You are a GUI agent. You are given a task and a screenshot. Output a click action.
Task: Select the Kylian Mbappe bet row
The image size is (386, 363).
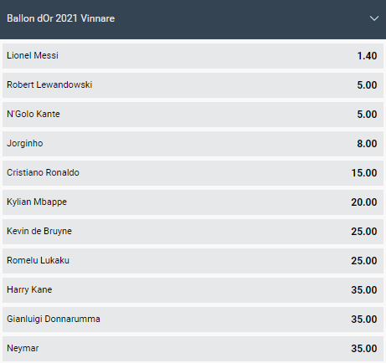point(193,202)
